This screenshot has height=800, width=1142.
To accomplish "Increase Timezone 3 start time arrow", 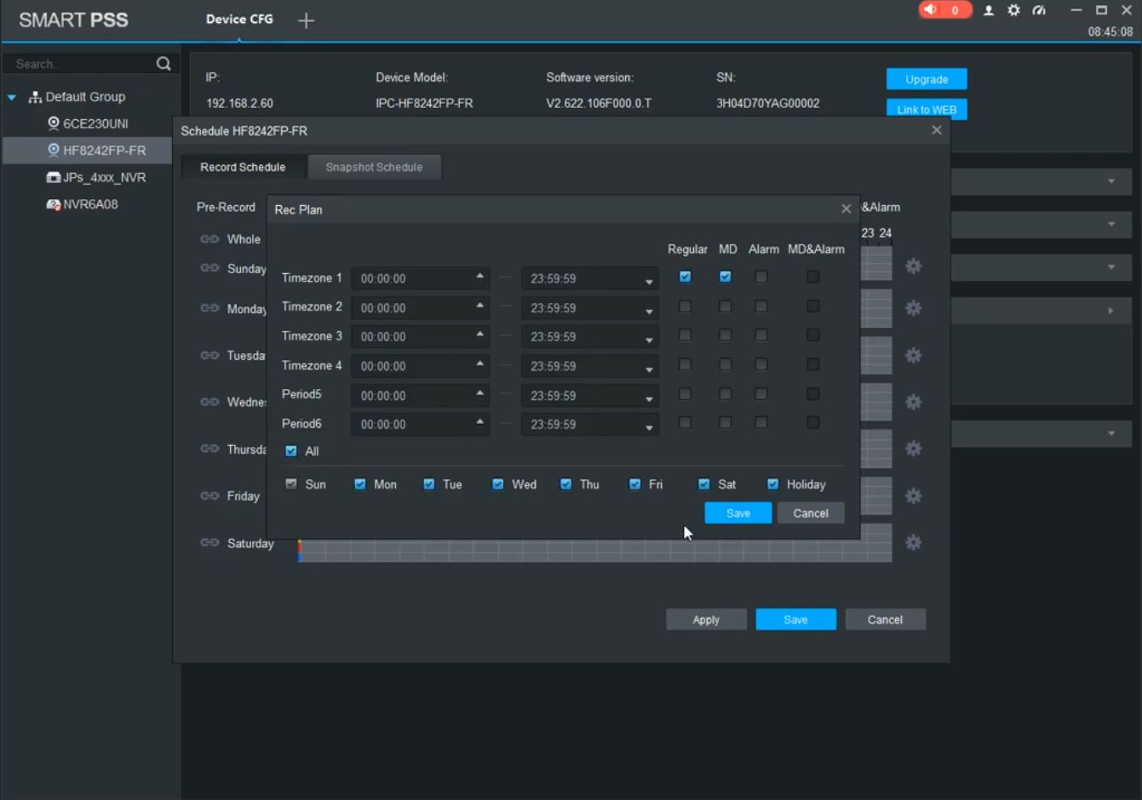I will coord(479,334).
